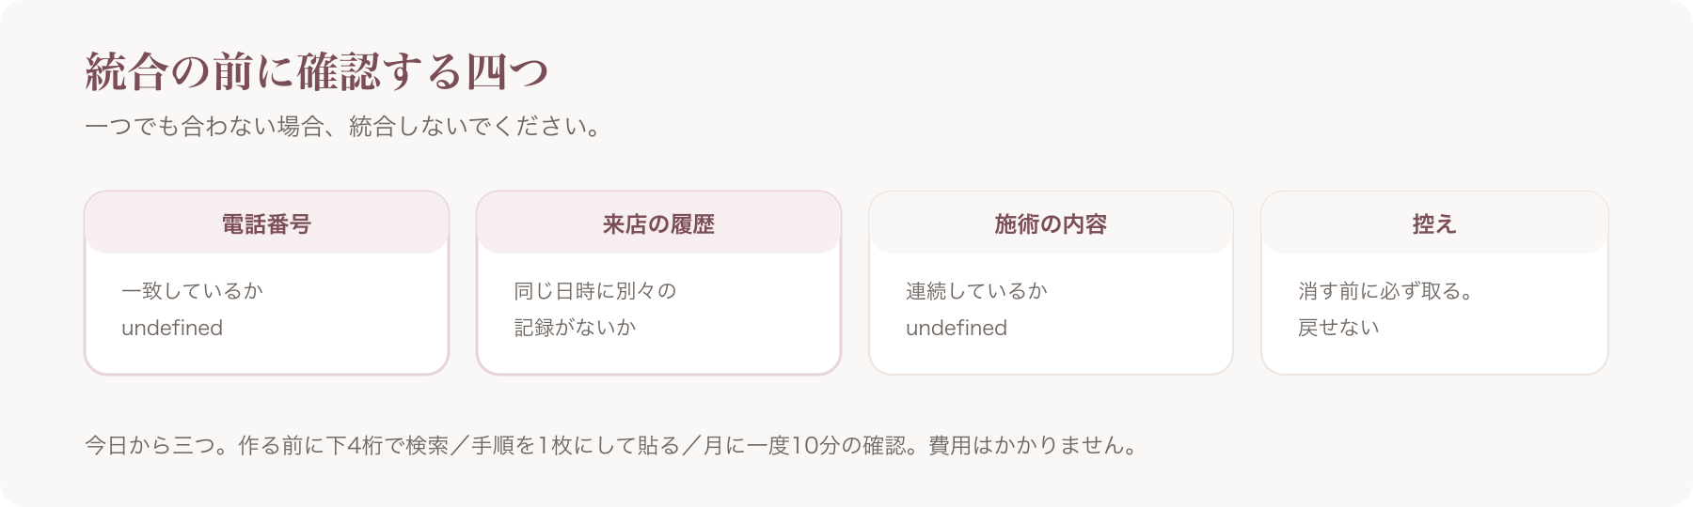The width and height of the screenshot is (1693, 507).
Task: Click 同じ日時に別々の text line
Action: click(x=595, y=291)
